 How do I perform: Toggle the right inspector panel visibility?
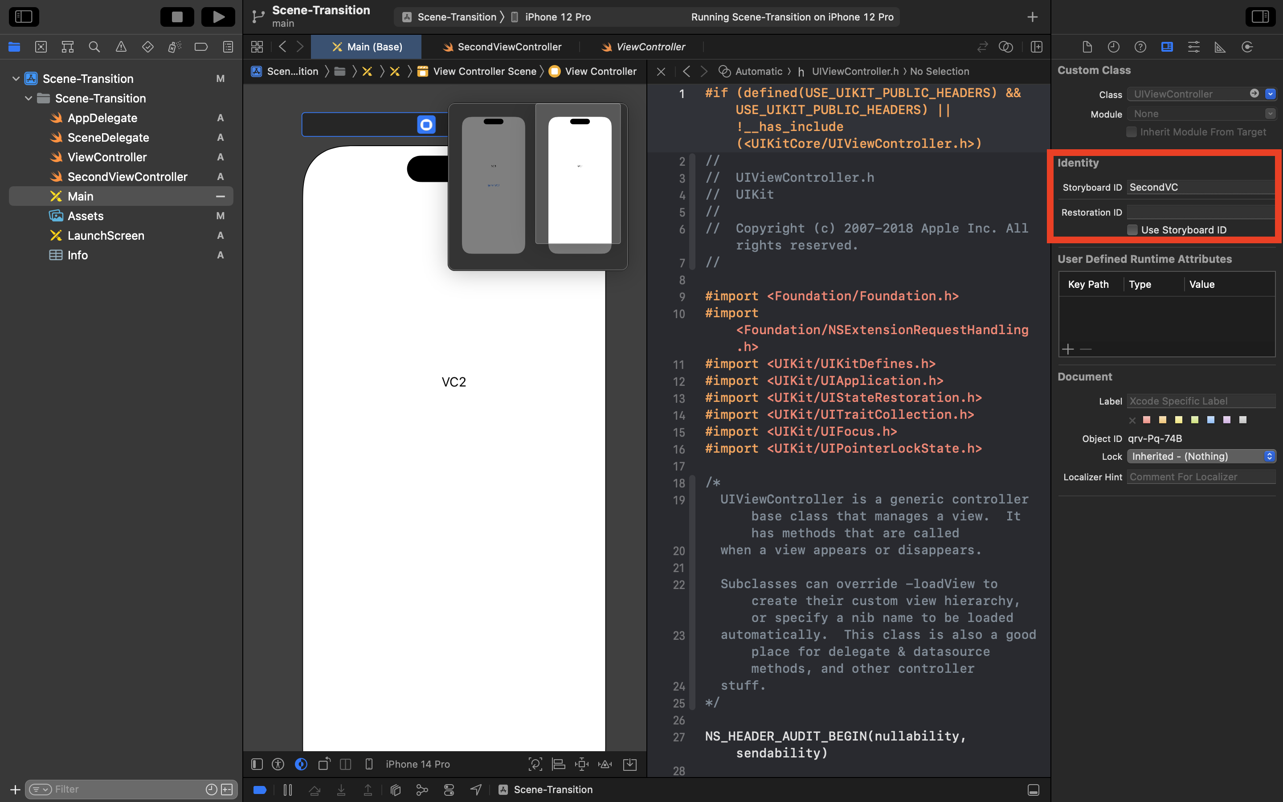tap(1260, 17)
